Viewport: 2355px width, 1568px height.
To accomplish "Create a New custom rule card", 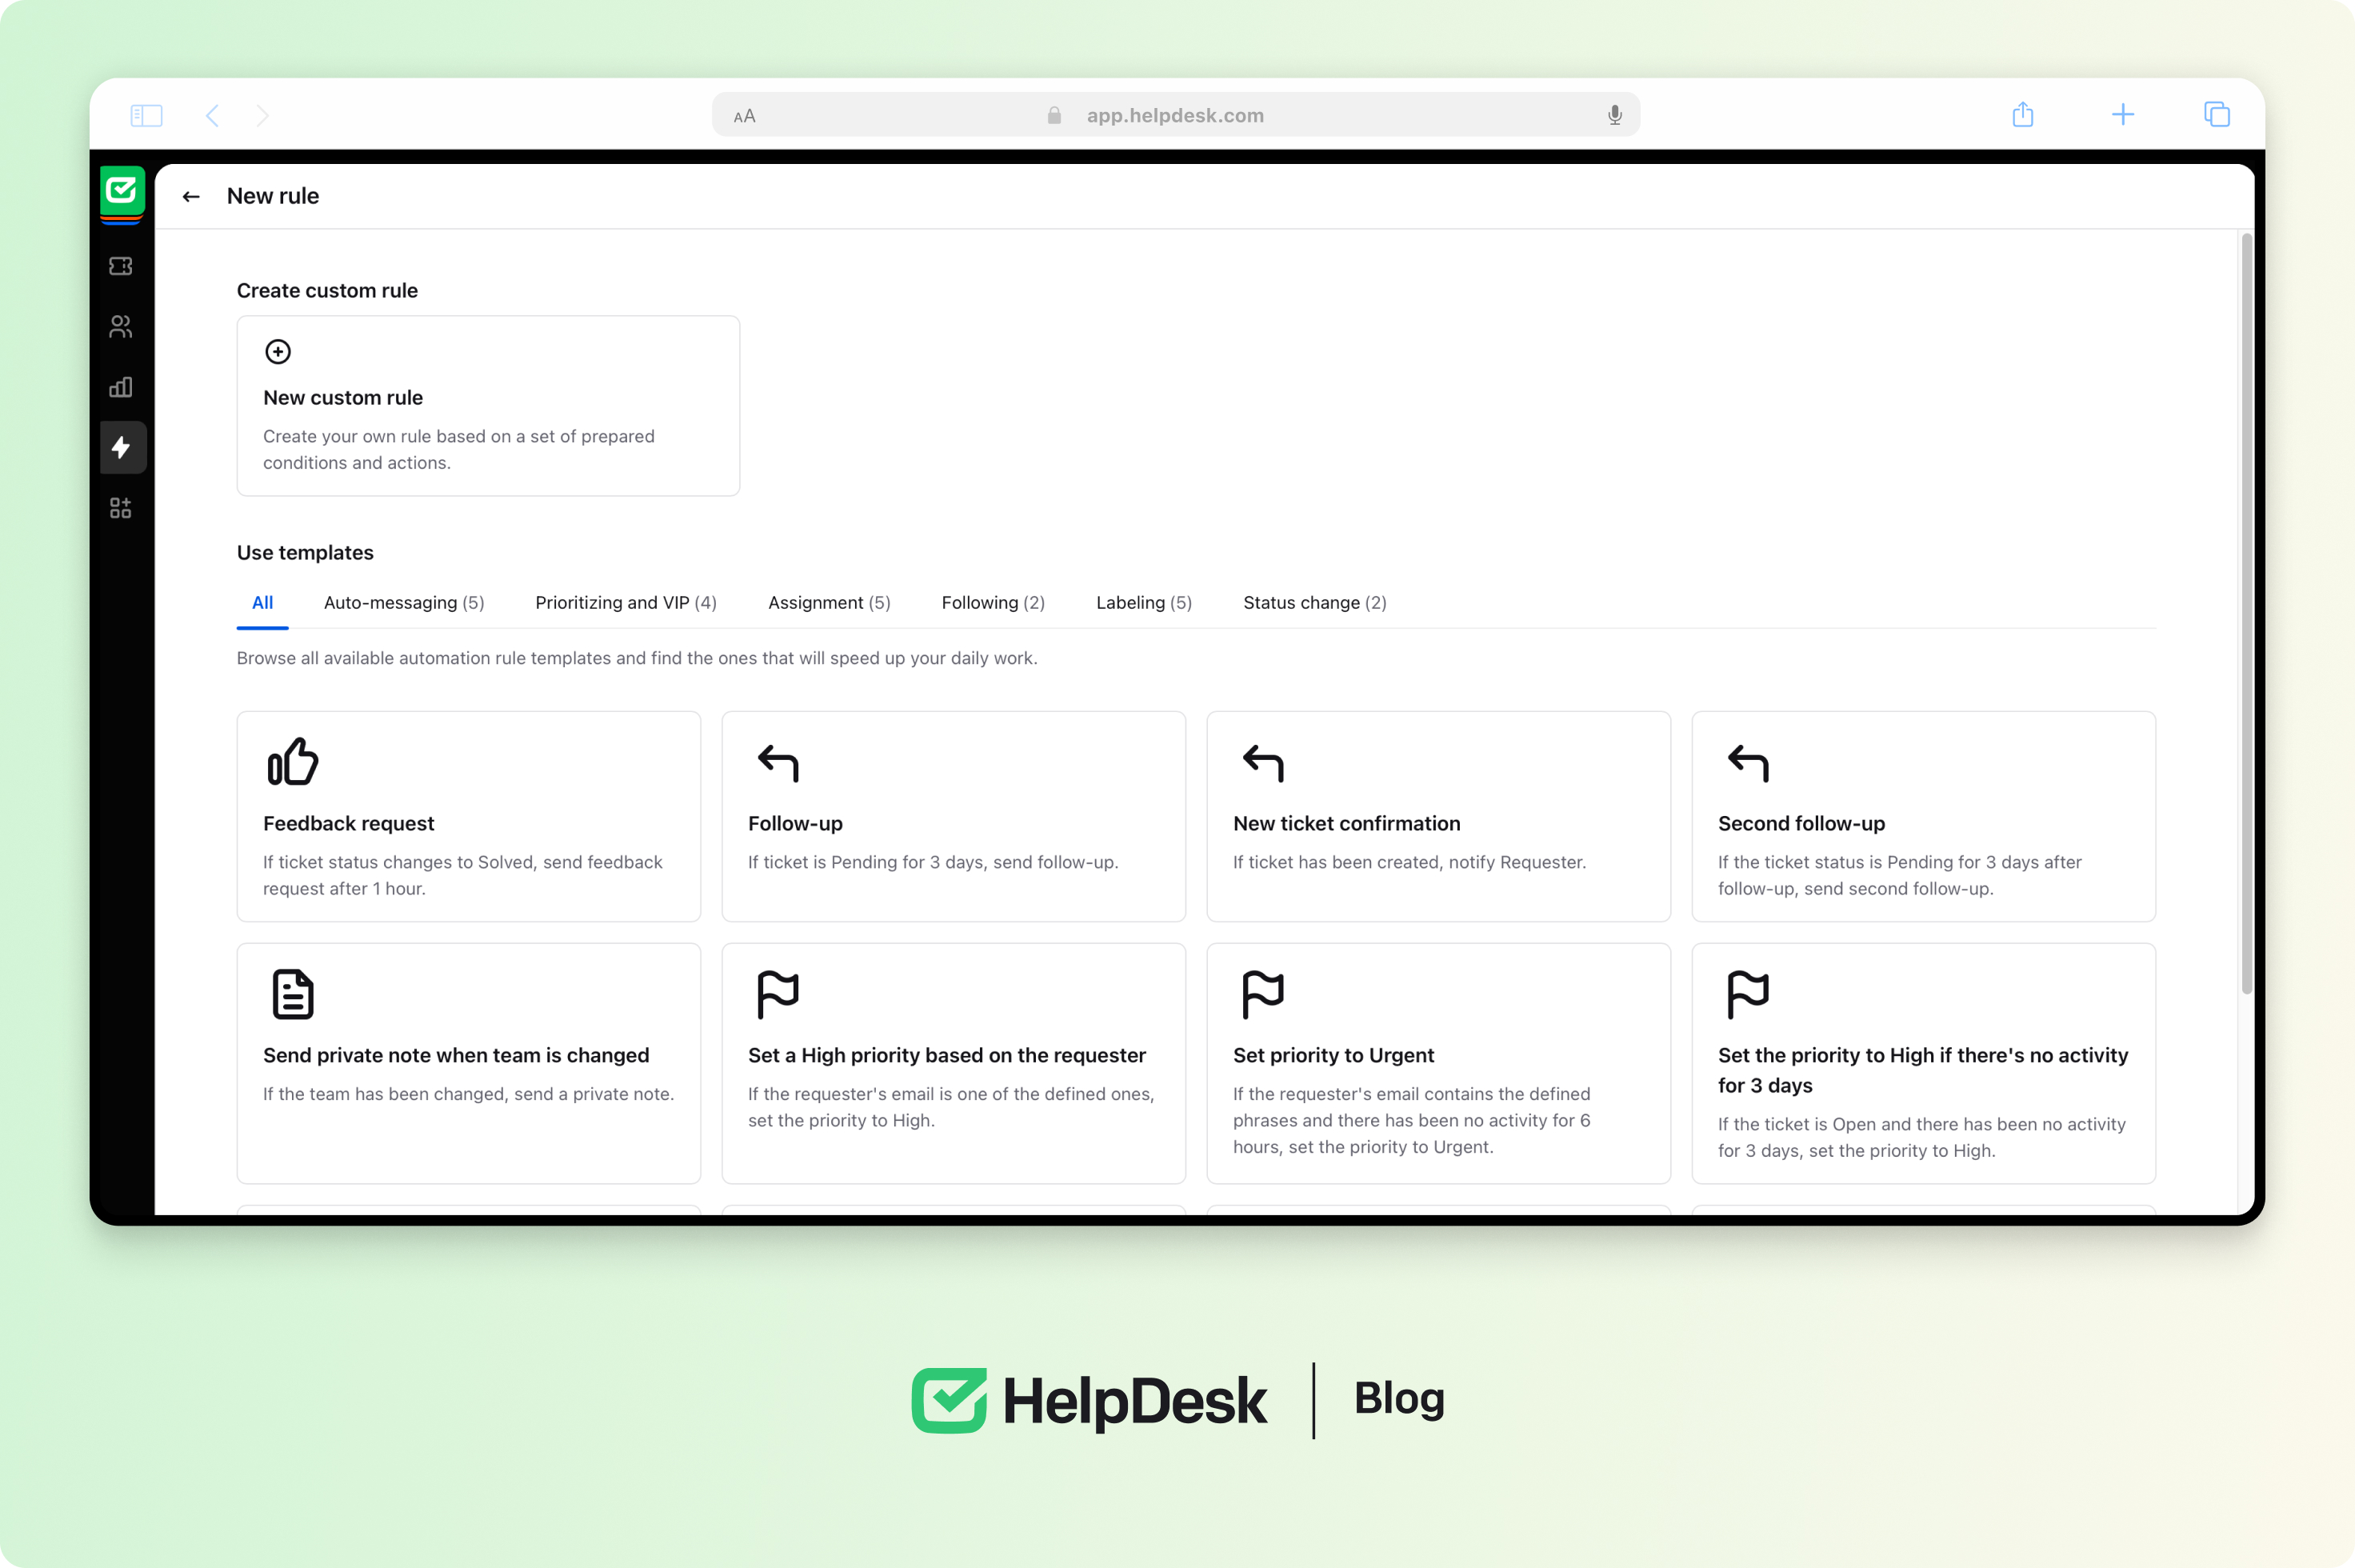I will (488, 406).
